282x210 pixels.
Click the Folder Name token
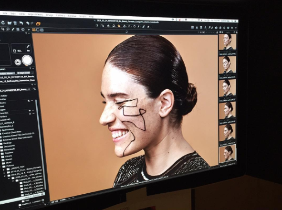click(7, 73)
